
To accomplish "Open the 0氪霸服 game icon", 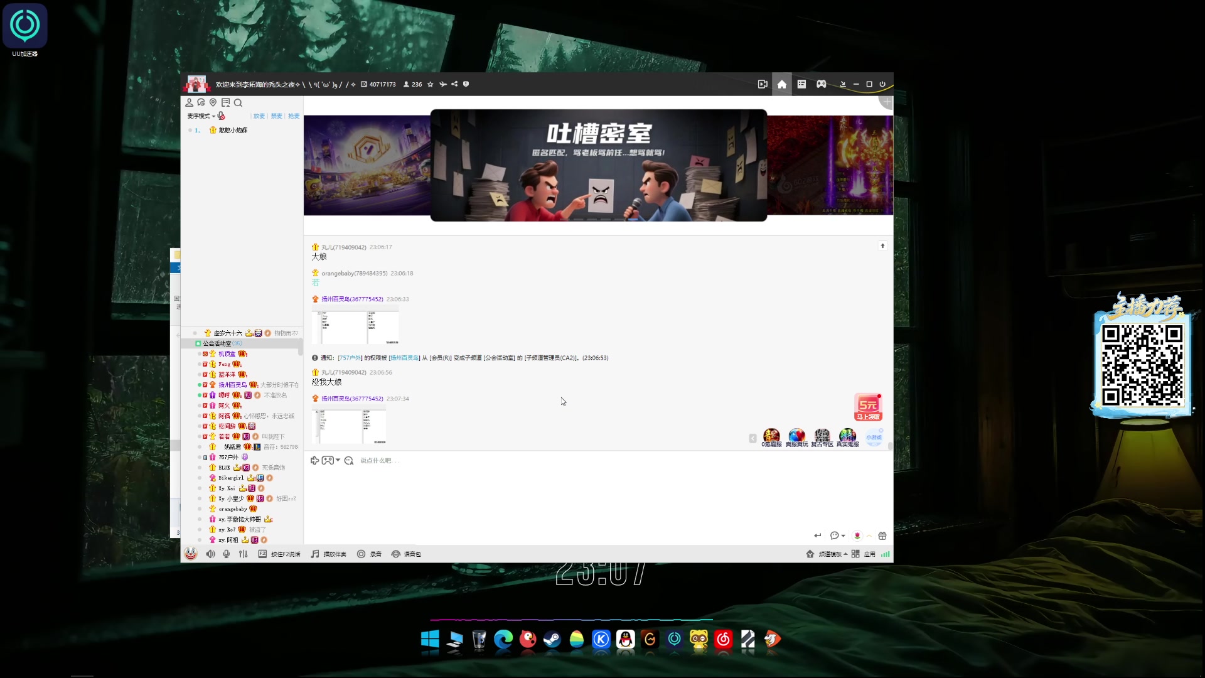I will tap(771, 438).
